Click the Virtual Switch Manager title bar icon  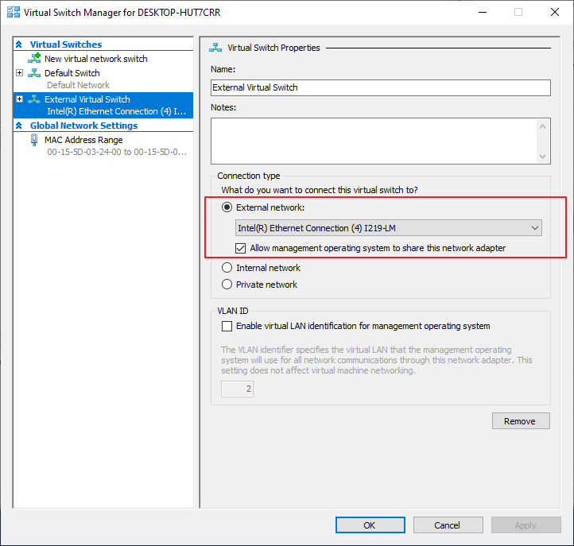tap(14, 12)
